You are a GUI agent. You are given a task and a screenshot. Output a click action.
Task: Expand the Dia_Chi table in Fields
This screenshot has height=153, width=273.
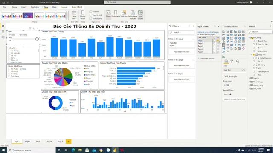pyautogui.click(x=249, y=78)
